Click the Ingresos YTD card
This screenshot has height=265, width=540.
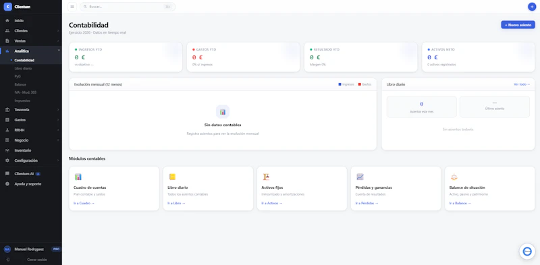pos(126,57)
